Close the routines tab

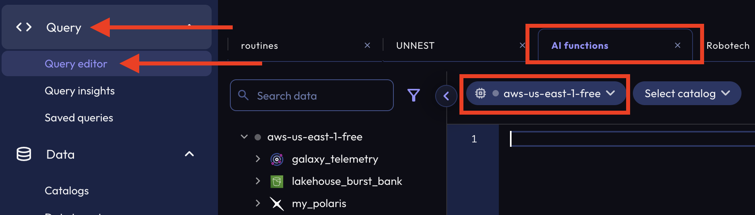click(x=367, y=45)
